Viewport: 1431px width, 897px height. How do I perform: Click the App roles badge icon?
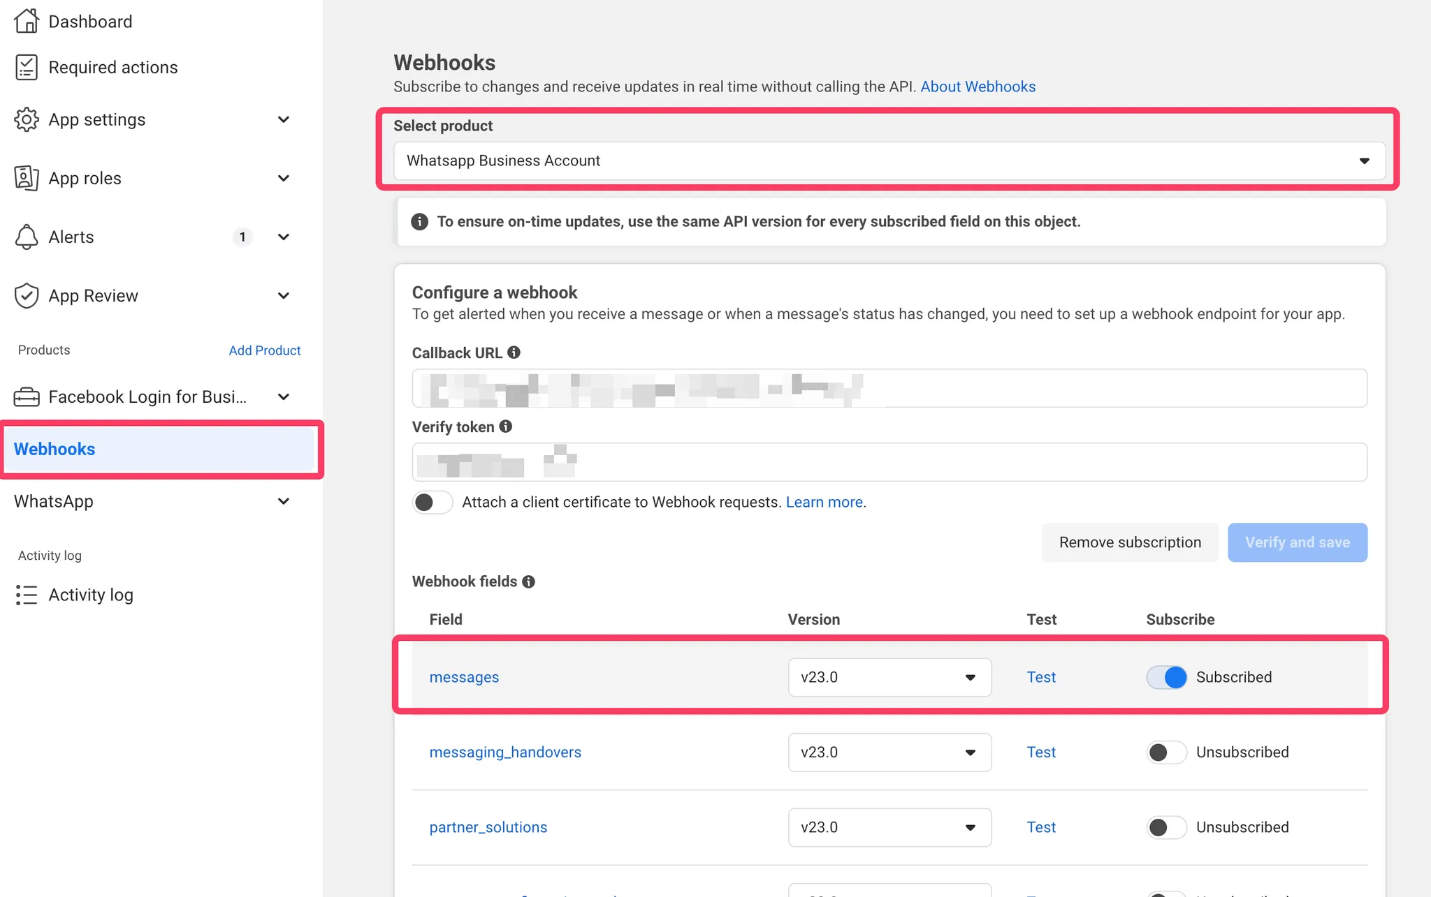pyautogui.click(x=27, y=178)
